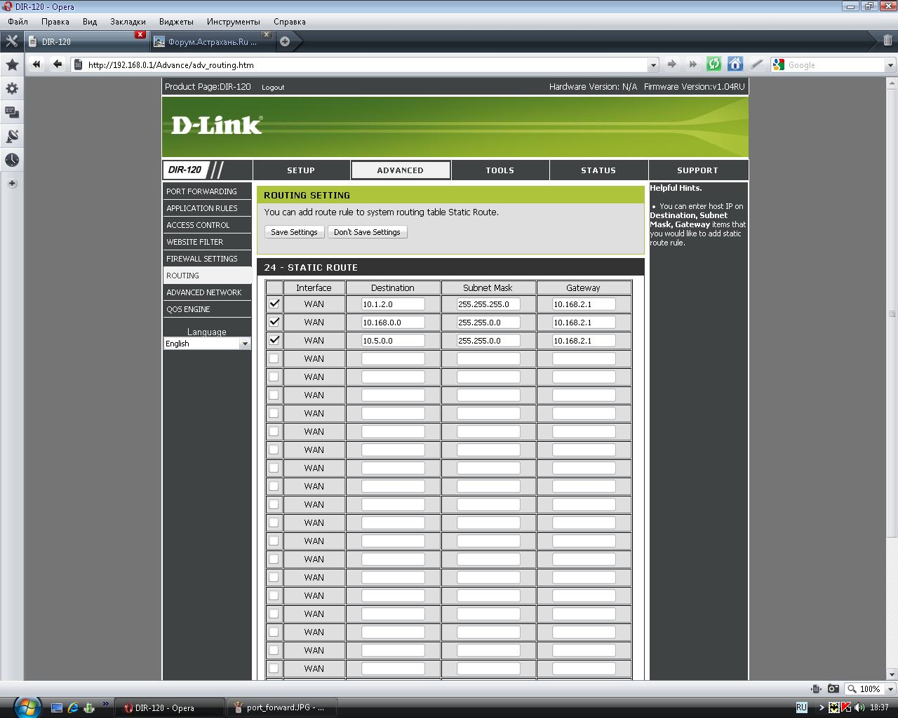898x718 pixels.
Task: Go back one page
Action: tap(58, 65)
